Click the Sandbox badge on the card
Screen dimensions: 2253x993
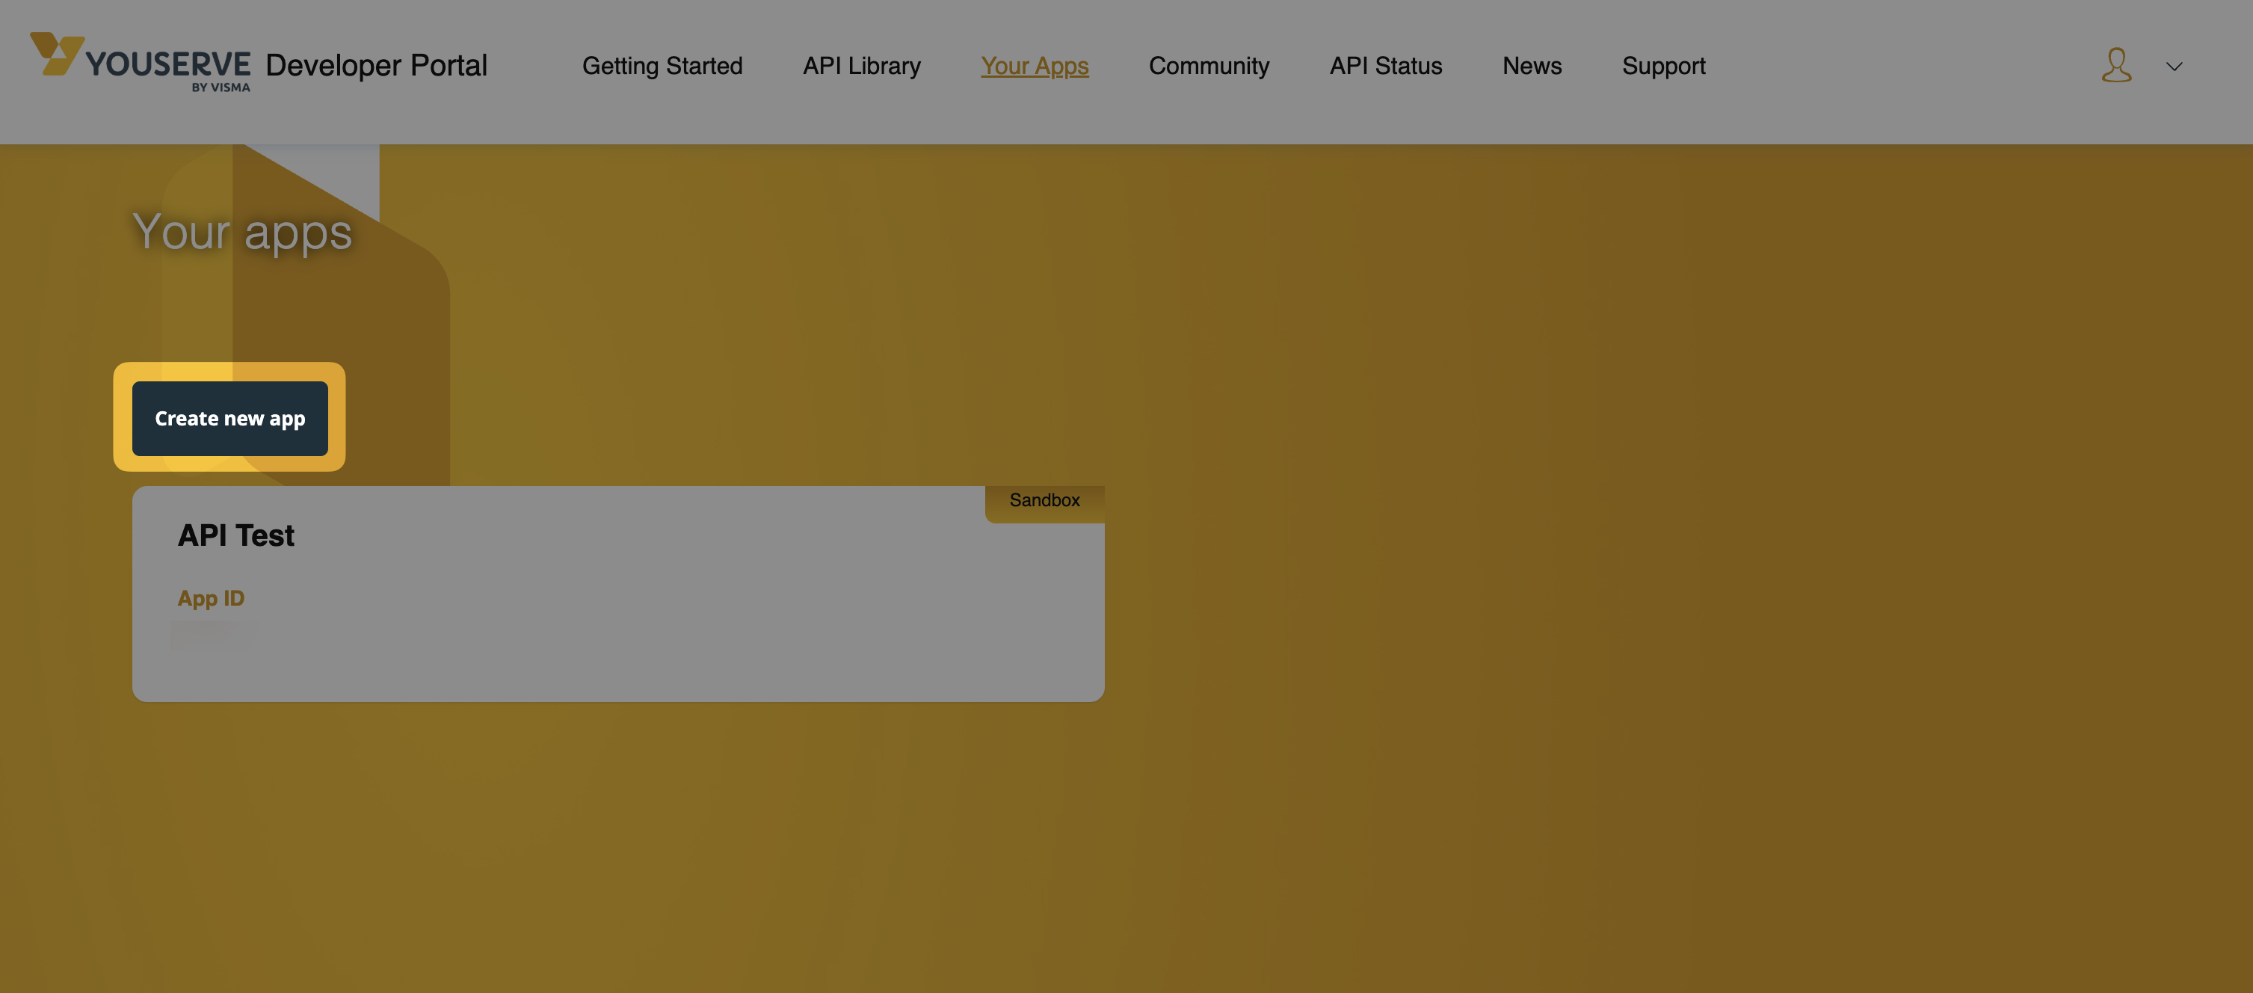point(1044,500)
